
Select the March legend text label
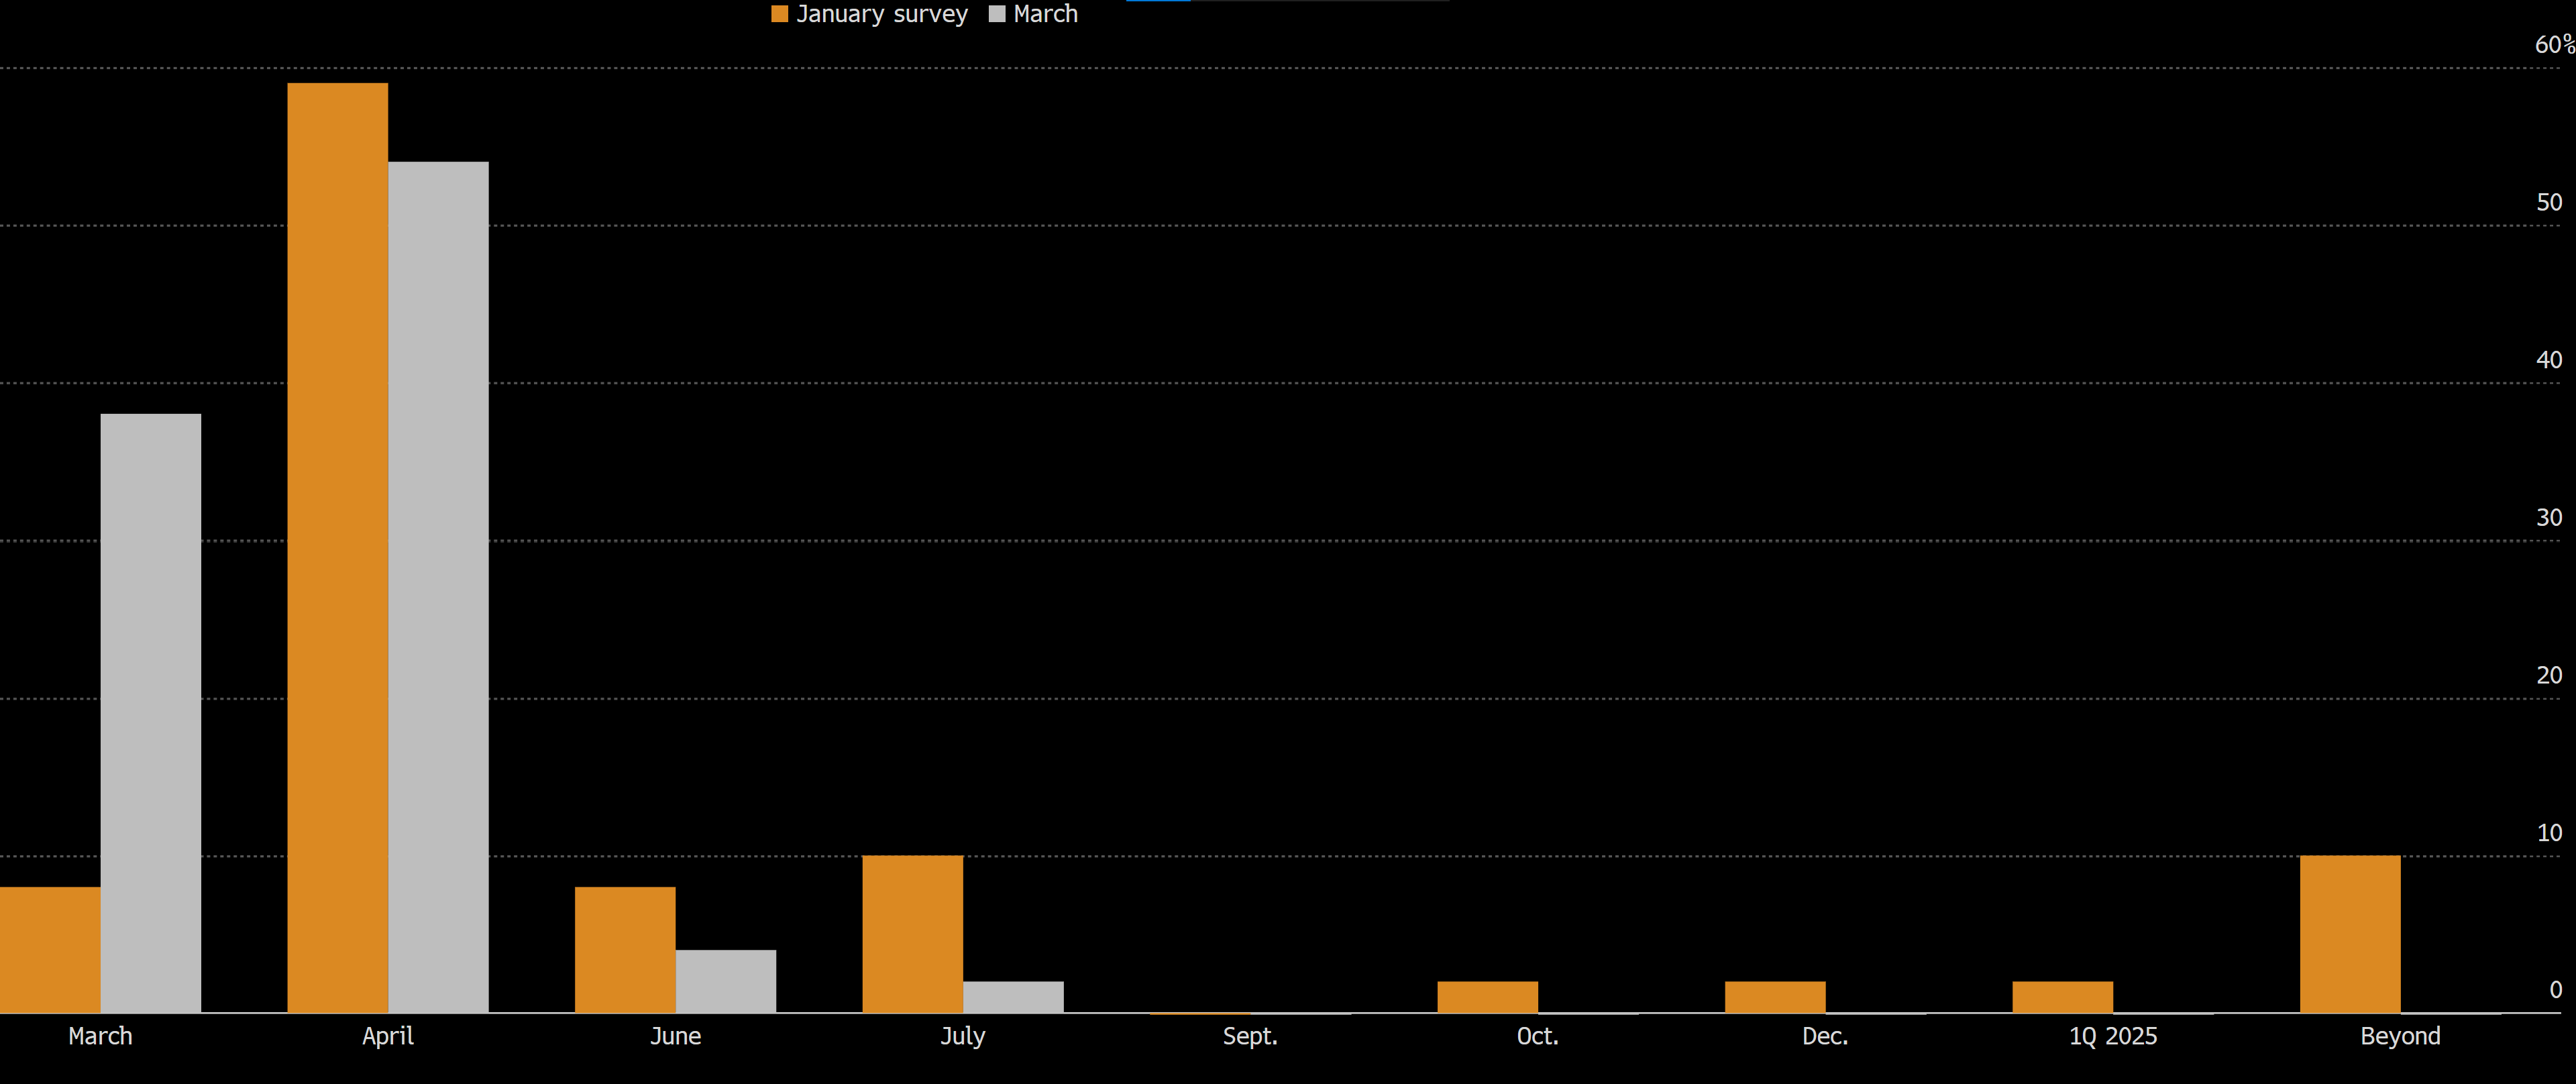[1045, 14]
